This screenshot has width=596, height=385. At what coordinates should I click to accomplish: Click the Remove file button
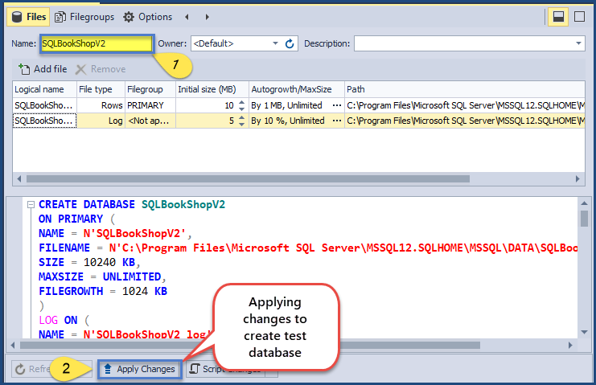click(x=101, y=69)
